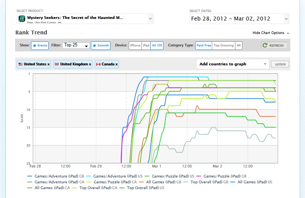Switch category type to Top Grossing

223,45
